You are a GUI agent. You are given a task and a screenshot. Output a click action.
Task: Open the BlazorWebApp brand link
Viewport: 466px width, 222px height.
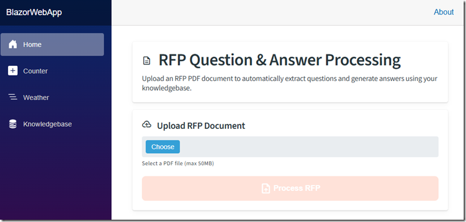point(34,13)
